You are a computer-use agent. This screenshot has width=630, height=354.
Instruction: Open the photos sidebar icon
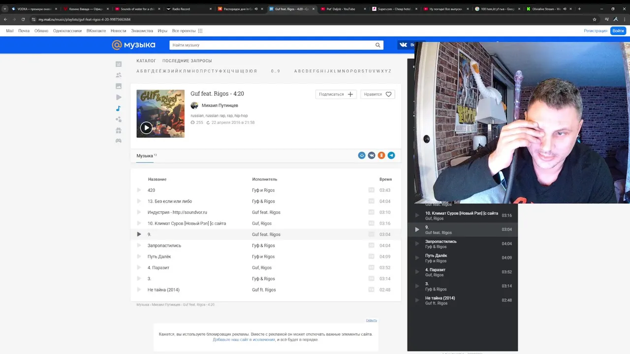[x=119, y=86]
